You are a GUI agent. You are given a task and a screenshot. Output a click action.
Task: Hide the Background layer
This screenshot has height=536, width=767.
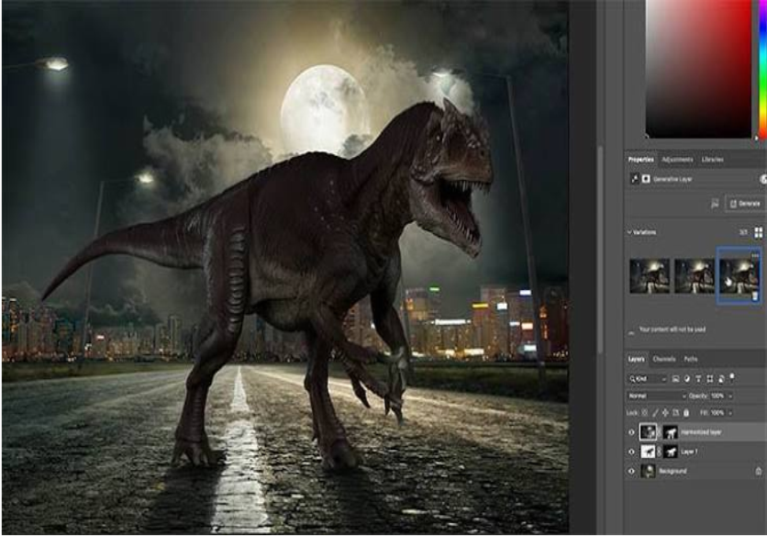631,471
